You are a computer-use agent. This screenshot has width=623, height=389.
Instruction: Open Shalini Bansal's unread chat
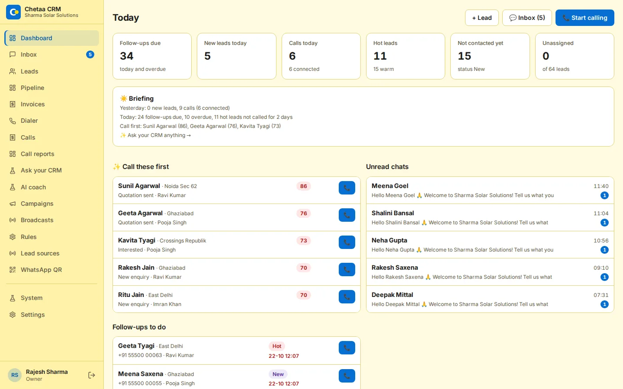[x=490, y=217]
